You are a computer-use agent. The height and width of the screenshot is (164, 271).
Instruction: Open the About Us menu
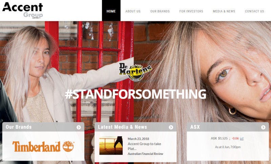point(133,11)
